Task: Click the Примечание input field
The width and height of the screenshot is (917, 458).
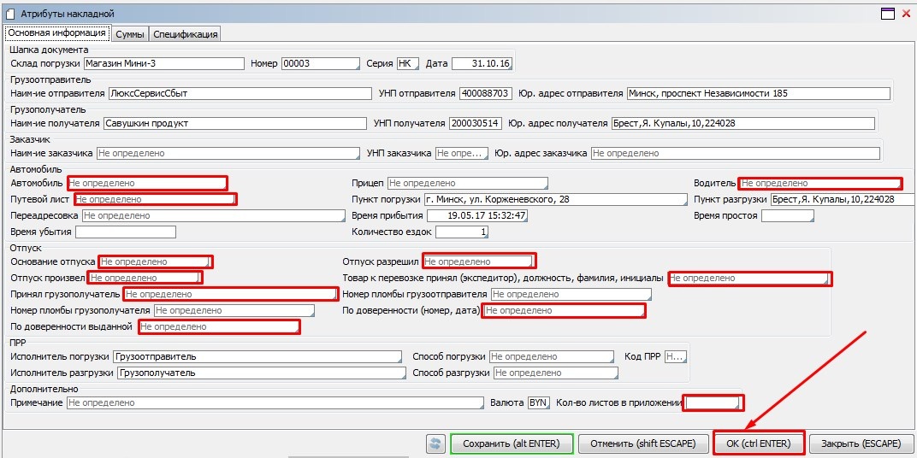Action: (x=275, y=402)
